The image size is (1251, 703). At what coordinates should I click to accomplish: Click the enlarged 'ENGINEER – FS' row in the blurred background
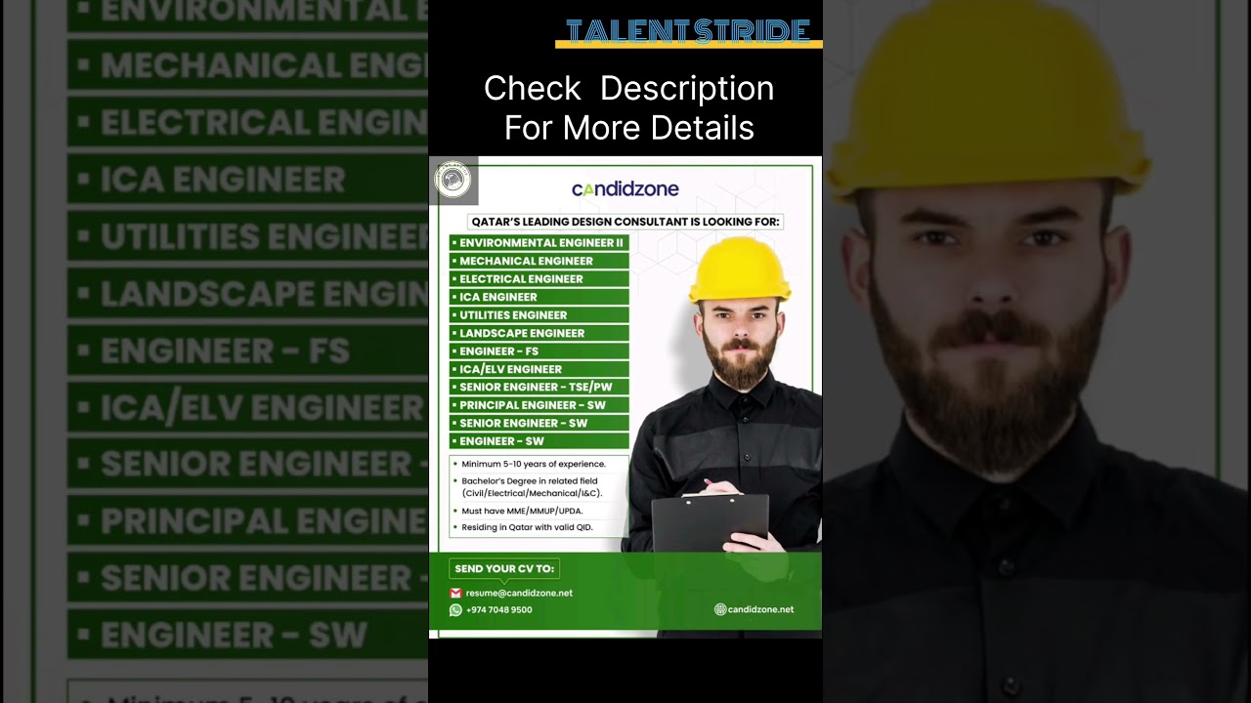point(247,351)
